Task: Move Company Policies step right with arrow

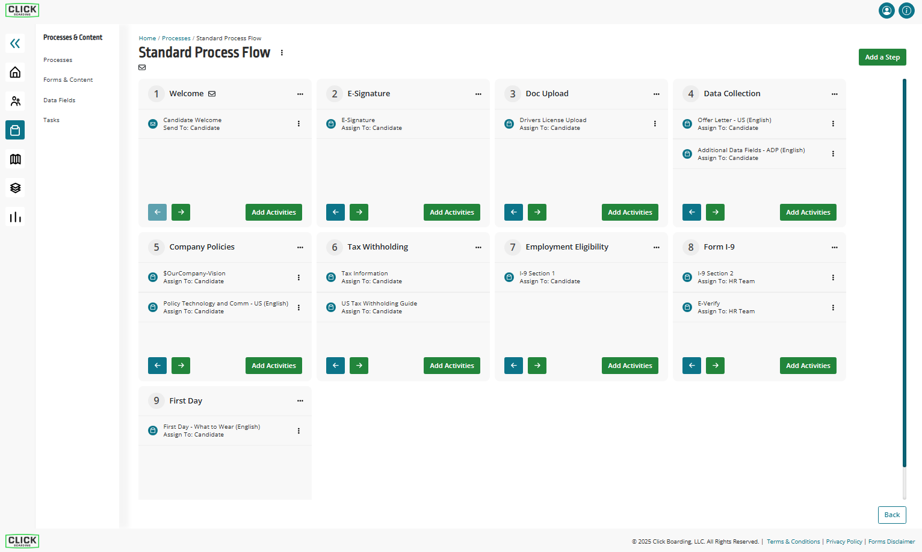Action: tap(181, 366)
